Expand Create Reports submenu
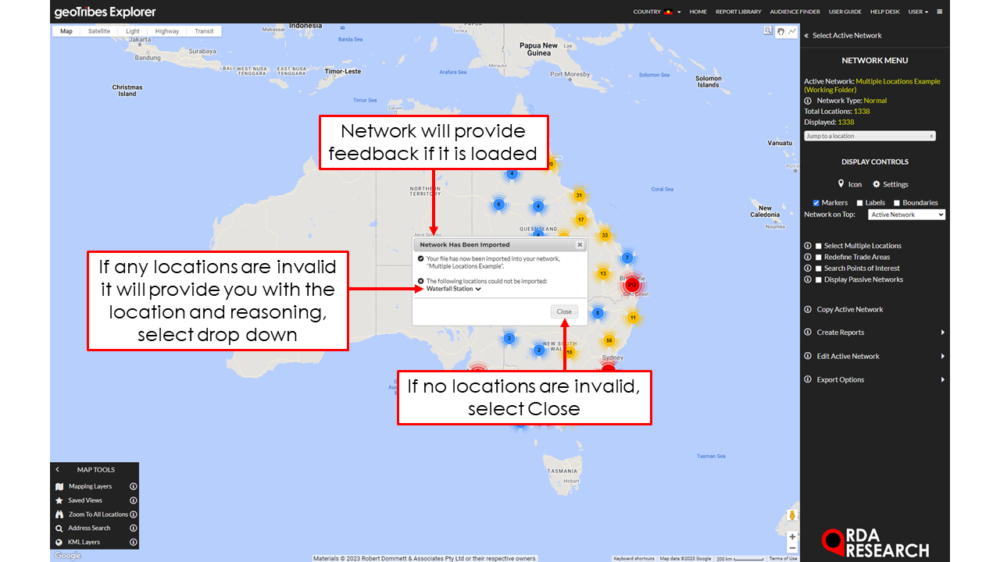Image resolution: width=1000 pixels, height=562 pixels. coord(943,333)
